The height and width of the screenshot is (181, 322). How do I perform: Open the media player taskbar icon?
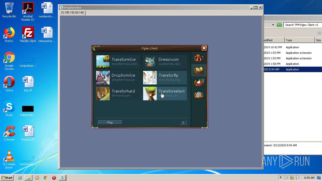(x=37, y=178)
